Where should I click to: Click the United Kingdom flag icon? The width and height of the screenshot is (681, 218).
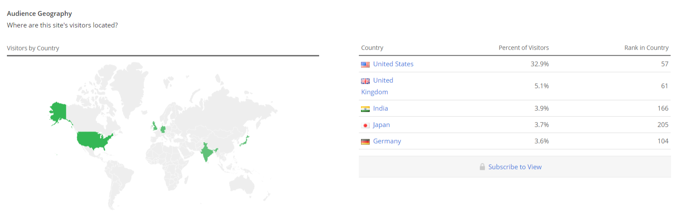tap(365, 81)
